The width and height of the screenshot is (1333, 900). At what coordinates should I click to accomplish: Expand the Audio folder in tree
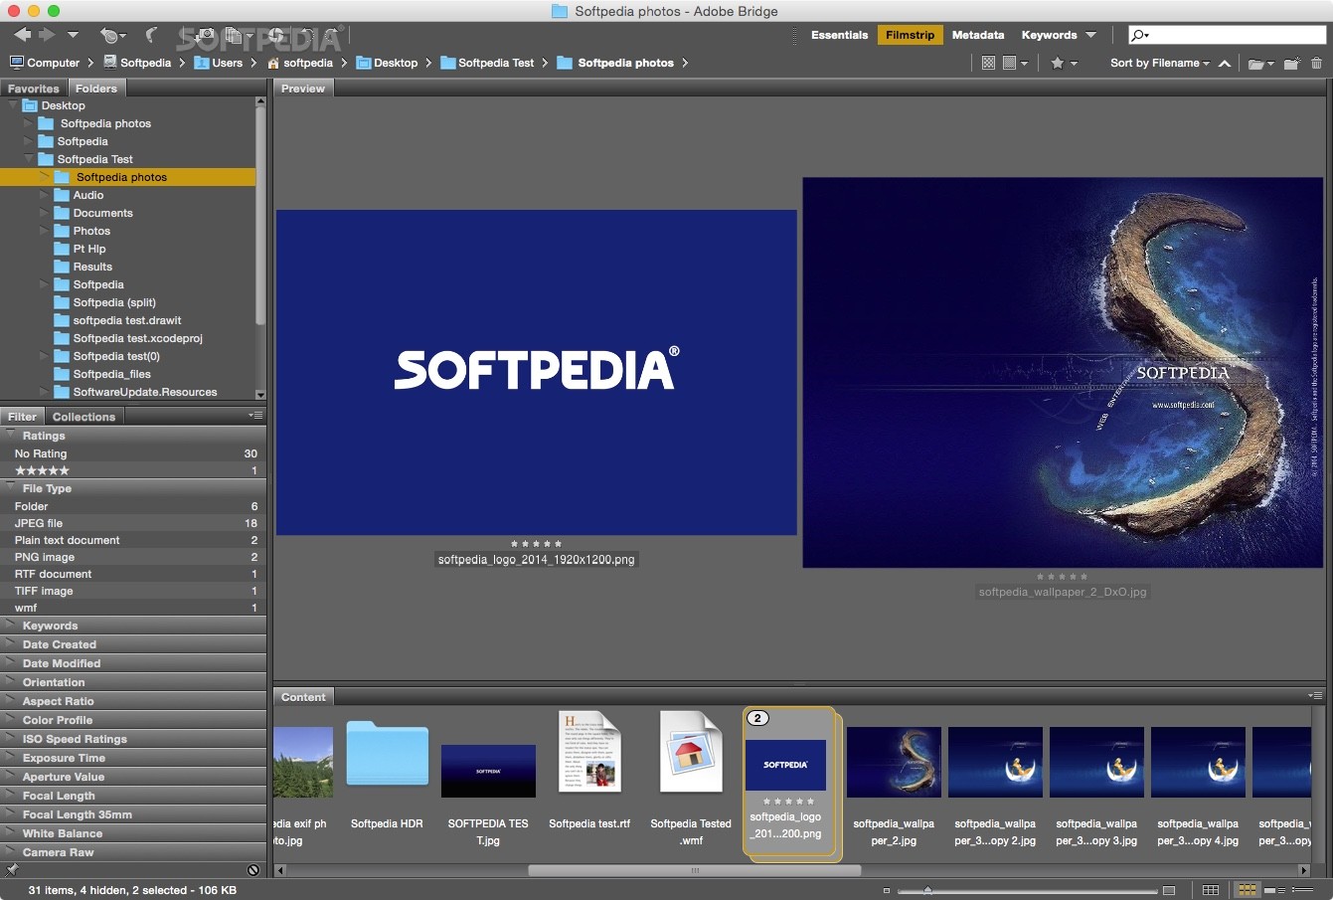(x=44, y=195)
